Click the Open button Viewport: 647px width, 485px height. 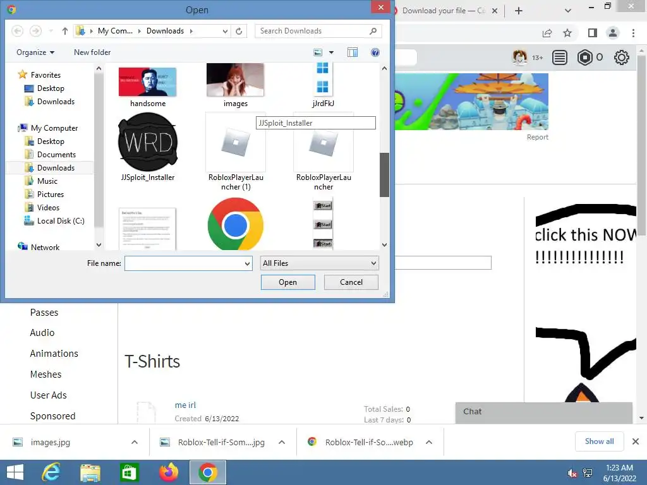[x=288, y=282]
